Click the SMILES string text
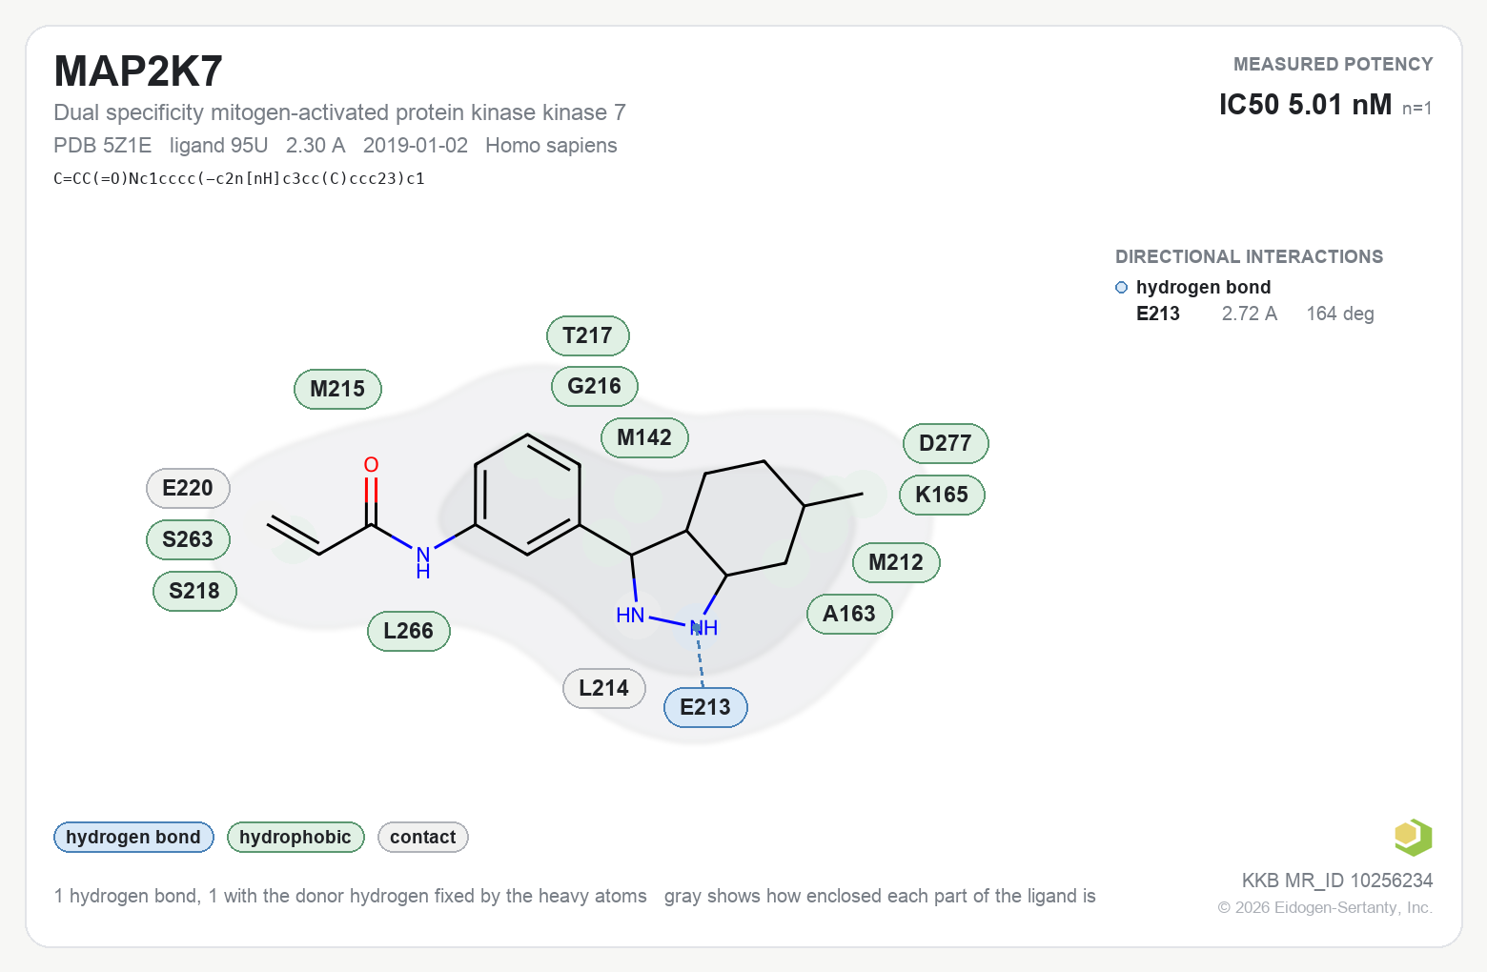 click(x=239, y=178)
